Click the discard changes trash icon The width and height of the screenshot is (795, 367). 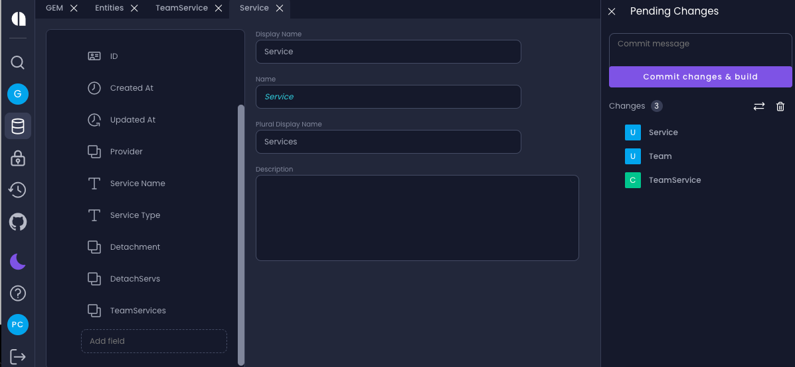tap(781, 106)
